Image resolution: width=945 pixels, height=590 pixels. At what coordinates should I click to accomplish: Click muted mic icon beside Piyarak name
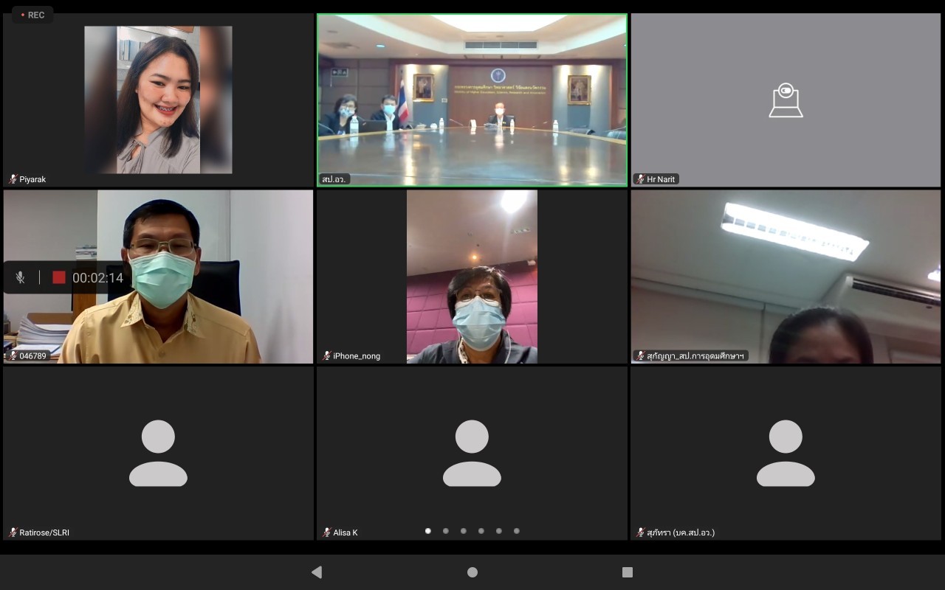pos(13,179)
